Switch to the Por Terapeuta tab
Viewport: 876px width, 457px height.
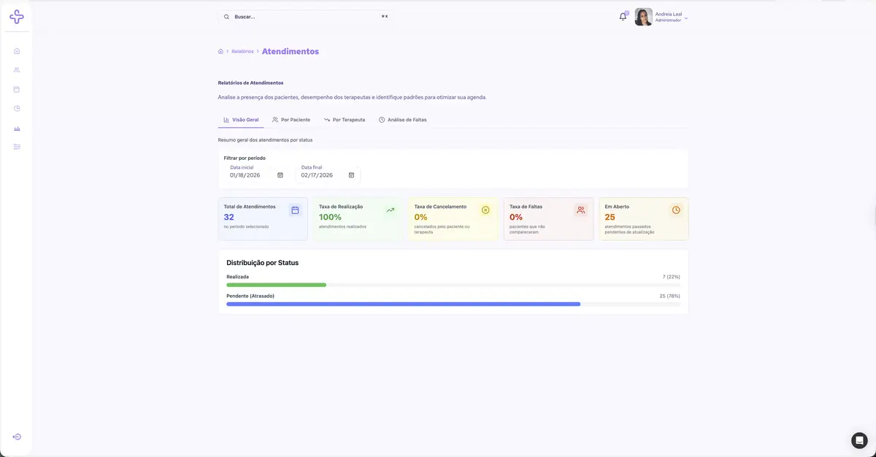345,120
